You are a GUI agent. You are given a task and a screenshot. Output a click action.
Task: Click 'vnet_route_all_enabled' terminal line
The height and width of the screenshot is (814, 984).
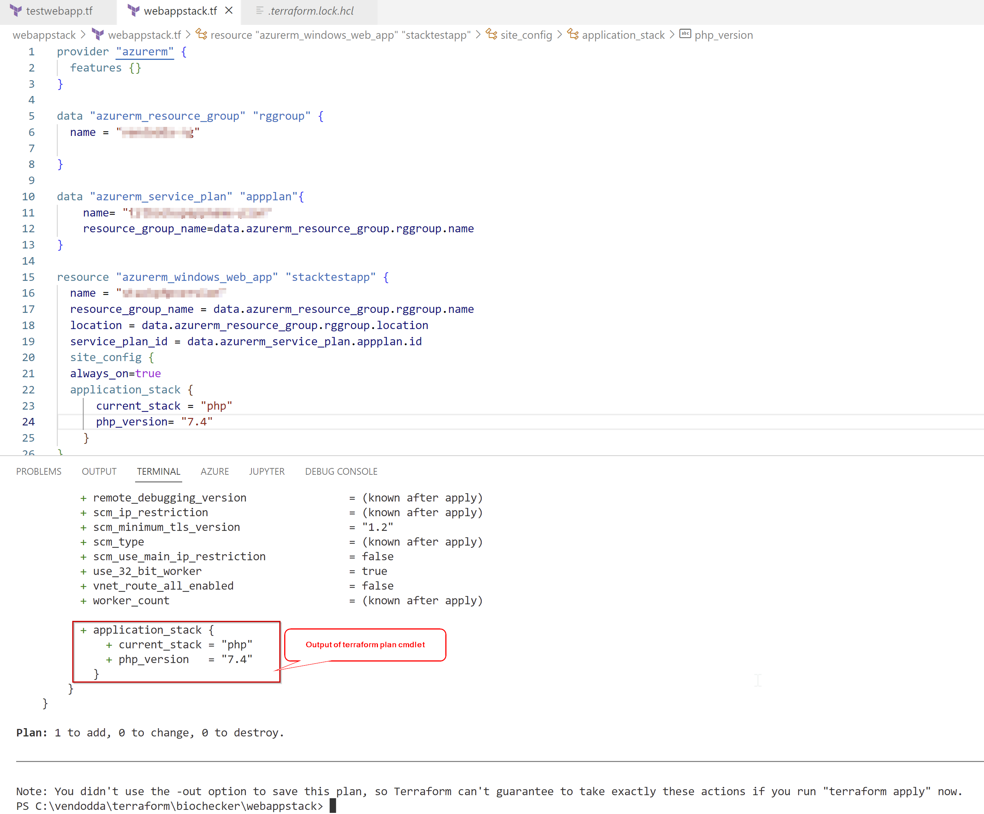[163, 586]
